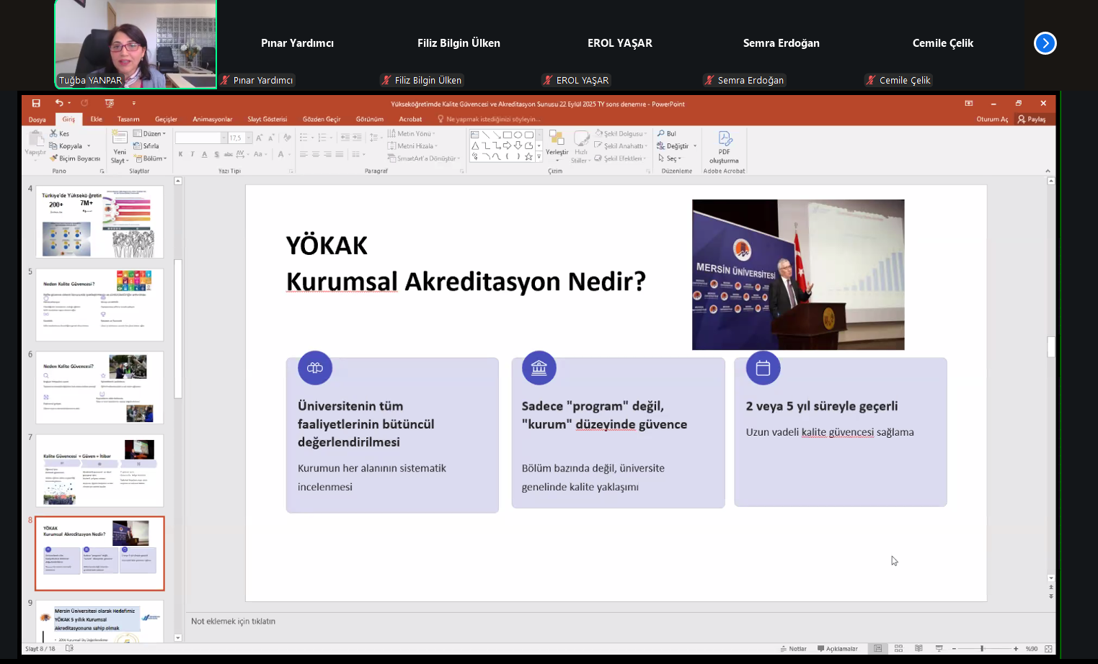Screen dimensions: 1098x664
Task: Adjust the zoom slider handle
Action: coord(982,649)
